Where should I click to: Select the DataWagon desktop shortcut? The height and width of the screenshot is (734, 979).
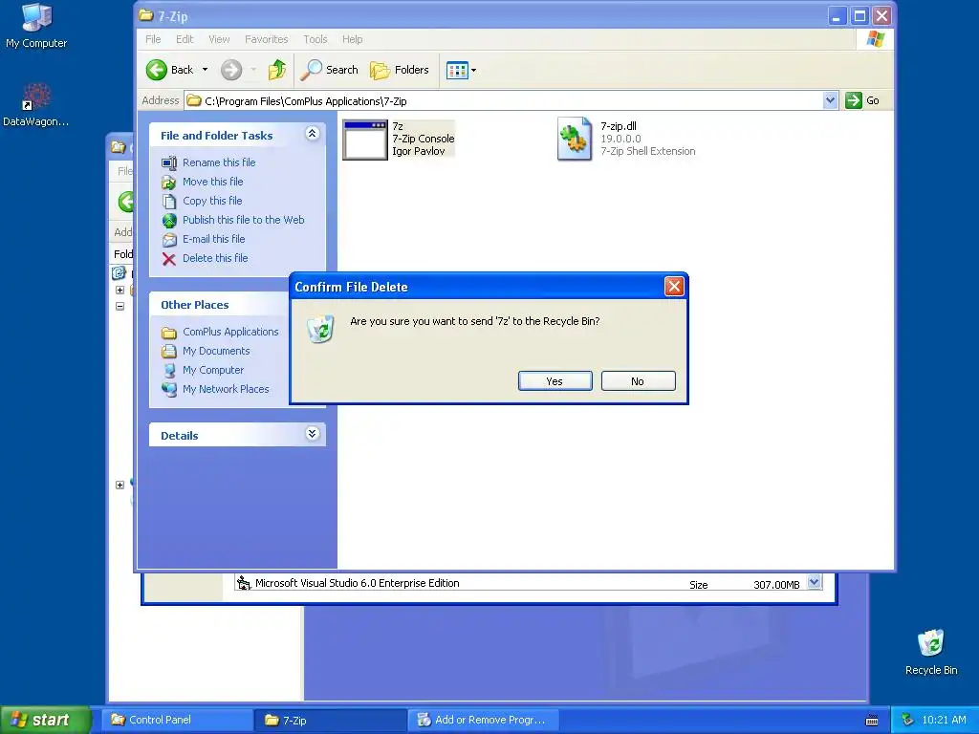point(36,105)
